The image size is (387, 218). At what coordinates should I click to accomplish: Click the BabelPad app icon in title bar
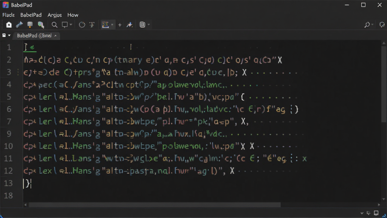[5, 5]
